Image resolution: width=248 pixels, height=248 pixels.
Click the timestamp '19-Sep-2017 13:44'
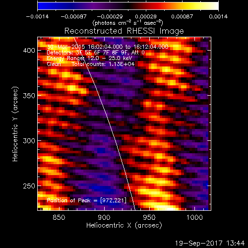point(210,243)
